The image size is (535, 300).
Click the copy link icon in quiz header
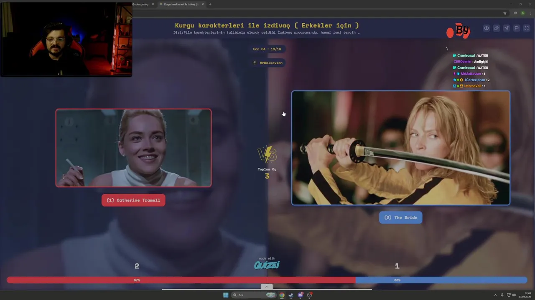pyautogui.click(x=496, y=28)
